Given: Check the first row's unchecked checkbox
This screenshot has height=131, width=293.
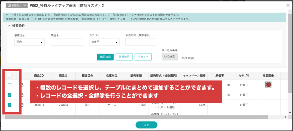Looking at the screenshot, I should [x=10, y=85].
